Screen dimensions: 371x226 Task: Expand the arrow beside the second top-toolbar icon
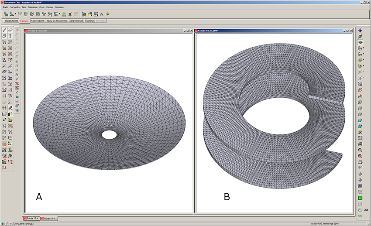pyautogui.click(x=16, y=14)
